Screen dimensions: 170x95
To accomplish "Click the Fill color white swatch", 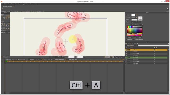I will 133,15.
